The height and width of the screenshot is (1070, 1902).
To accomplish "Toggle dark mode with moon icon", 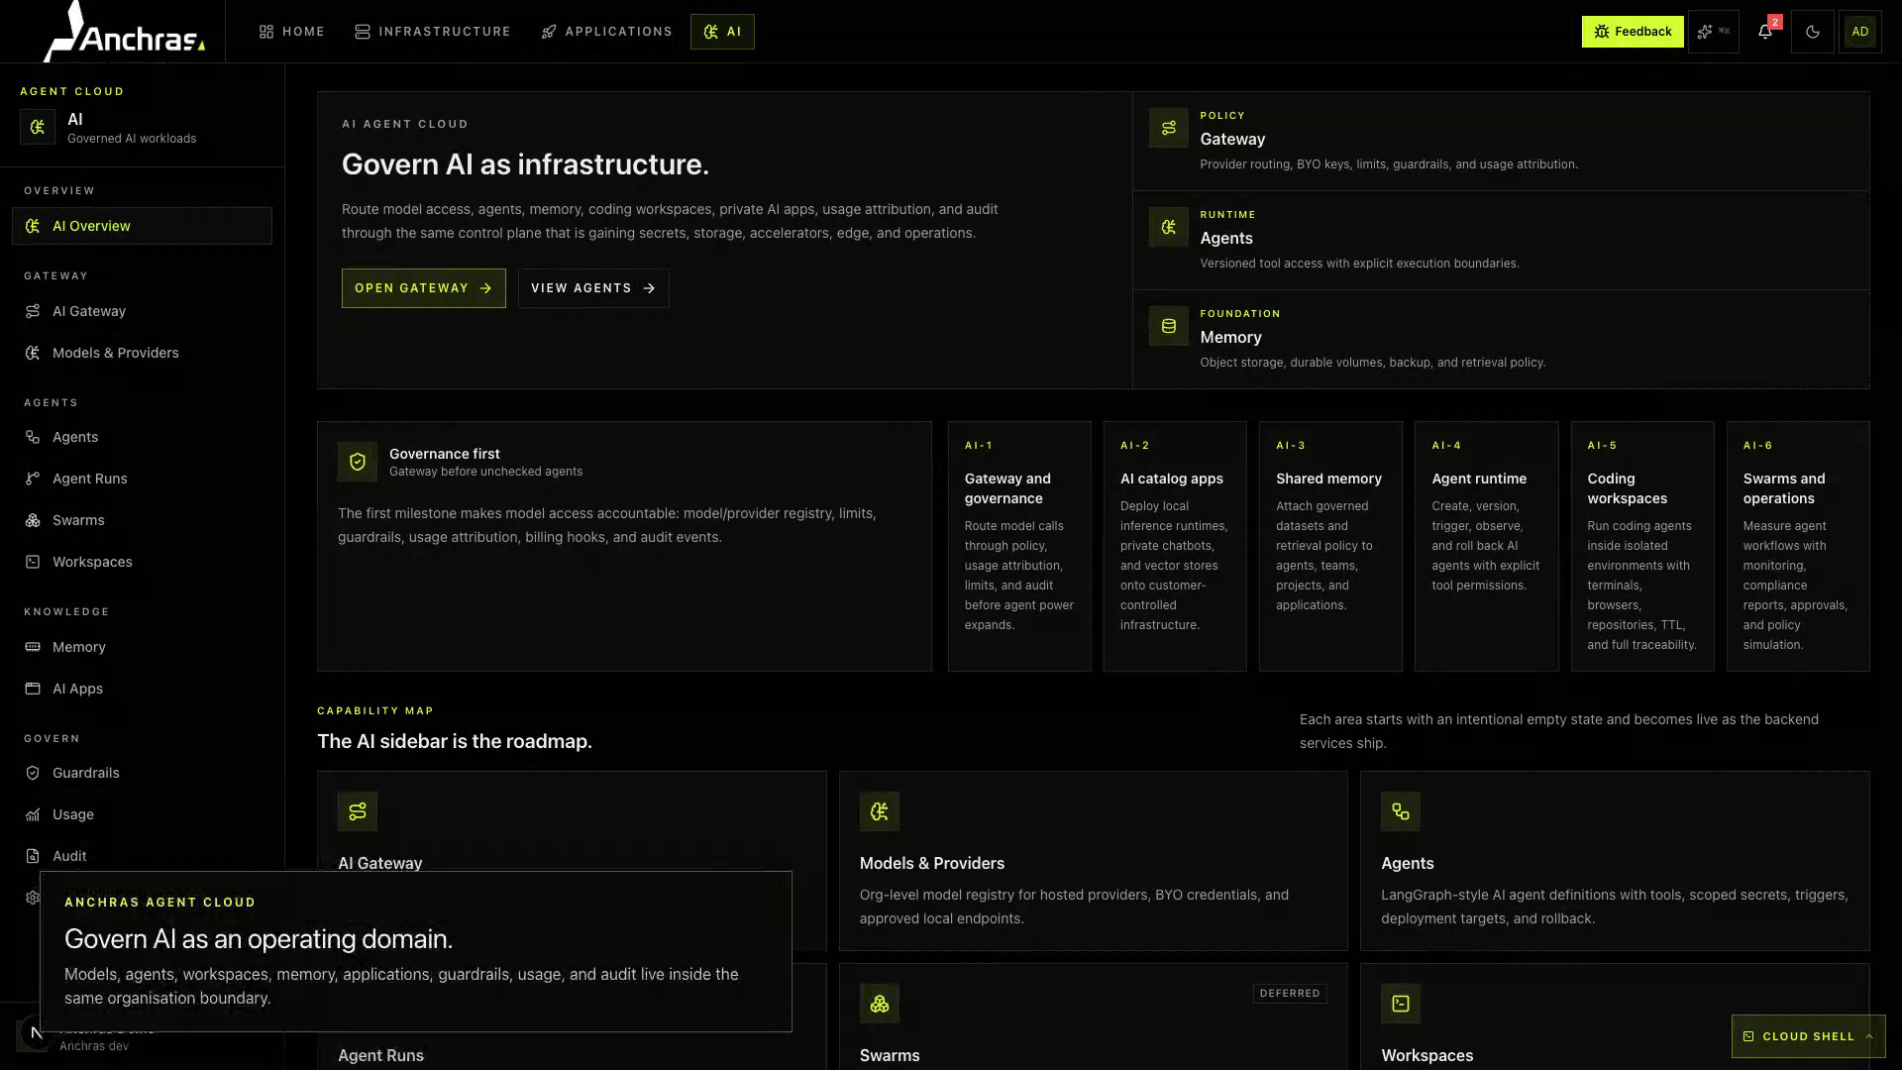I will (1812, 32).
